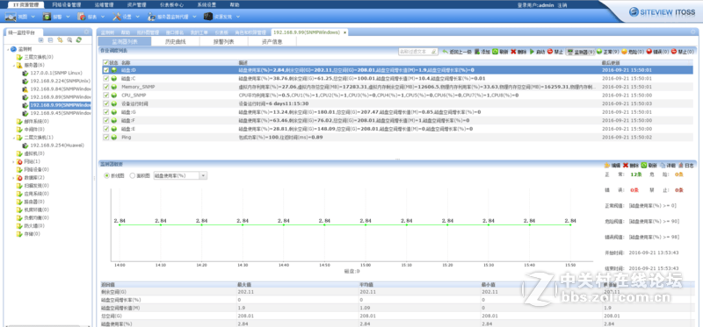The image size is (703, 327).
Task: Click the collapse-all icon in the tree toolbar
Action: pos(51,39)
